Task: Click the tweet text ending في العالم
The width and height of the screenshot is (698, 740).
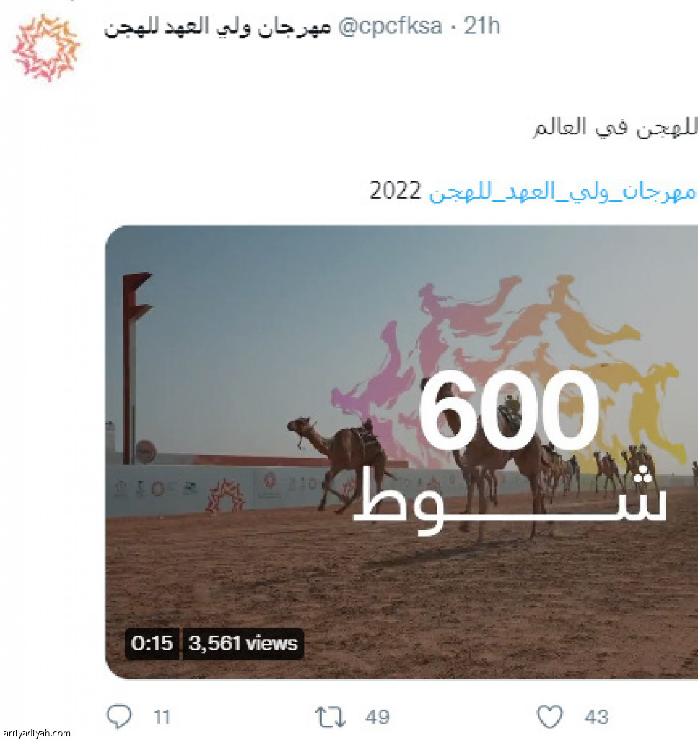Action: point(615,128)
